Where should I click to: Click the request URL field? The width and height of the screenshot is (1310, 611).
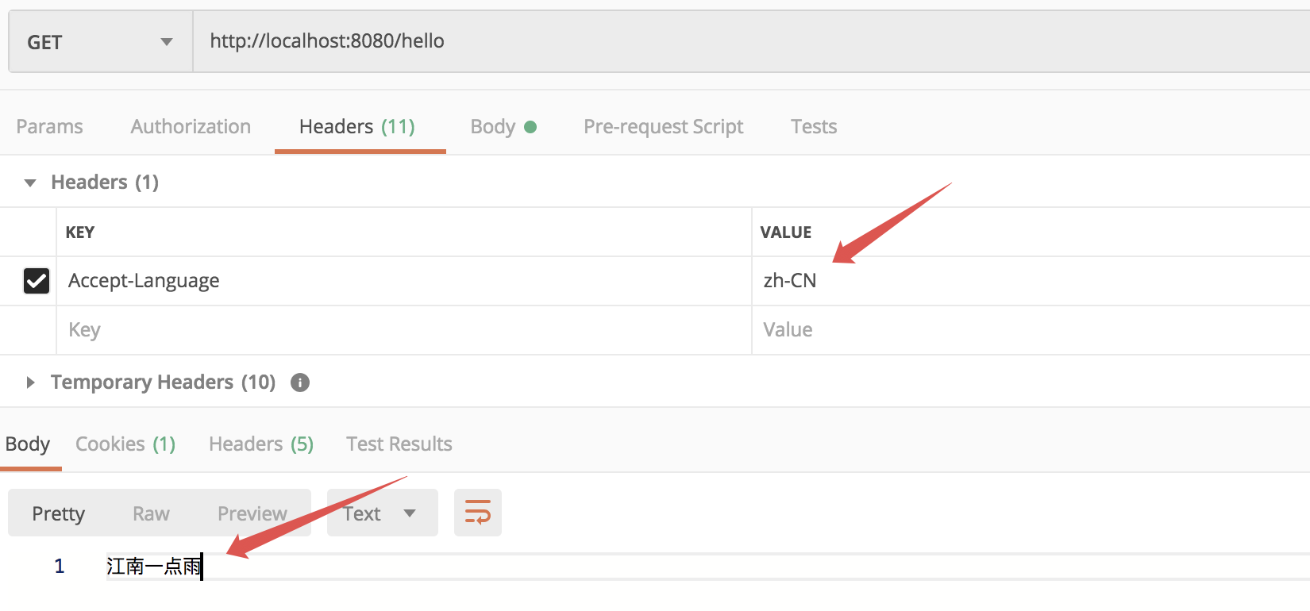[715, 41]
